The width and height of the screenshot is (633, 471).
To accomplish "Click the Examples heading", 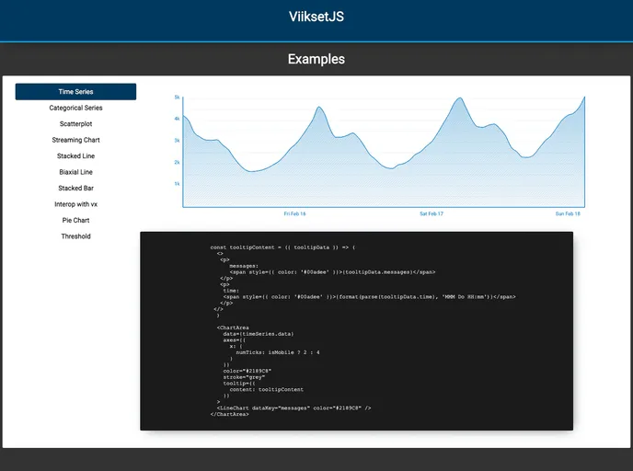I will point(316,59).
